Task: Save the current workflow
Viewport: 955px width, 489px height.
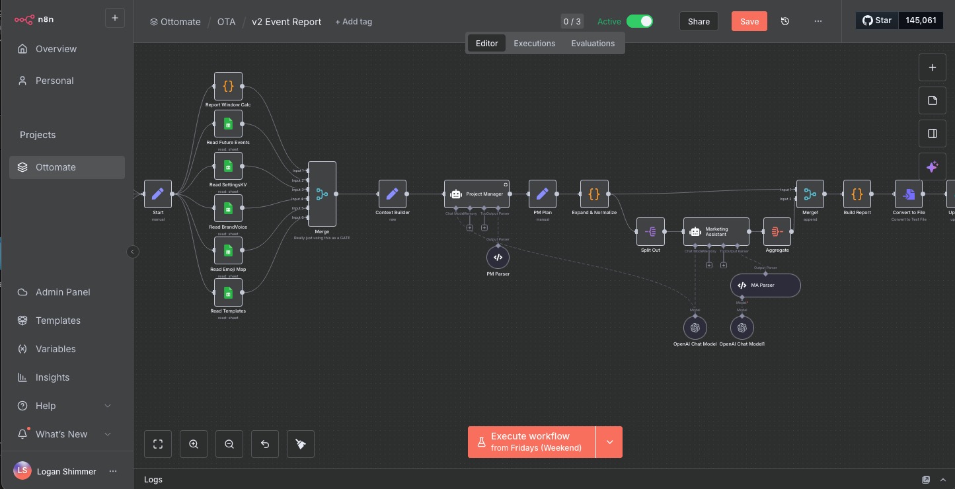Action: (749, 21)
